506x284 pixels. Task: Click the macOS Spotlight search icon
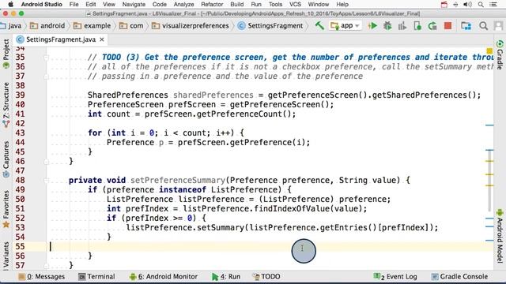(481, 4)
